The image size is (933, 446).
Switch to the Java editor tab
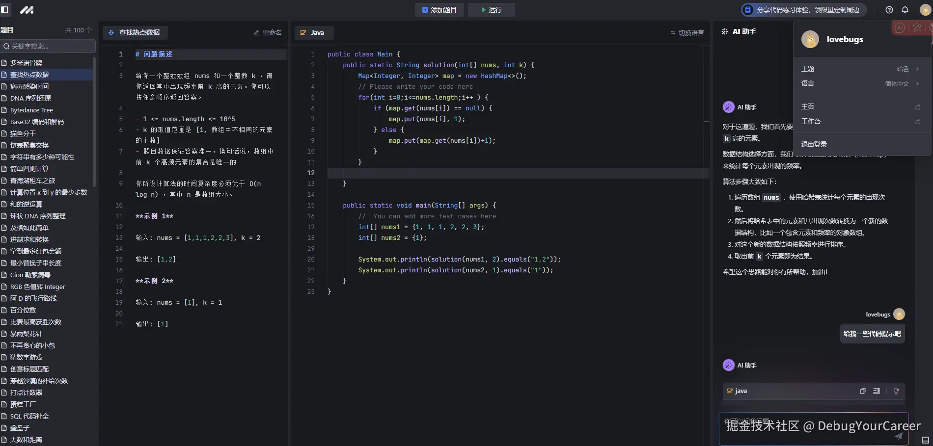[x=314, y=32]
